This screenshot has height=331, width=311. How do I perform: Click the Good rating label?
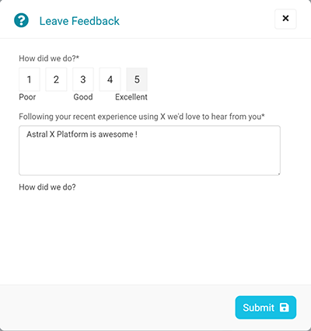pos(83,97)
